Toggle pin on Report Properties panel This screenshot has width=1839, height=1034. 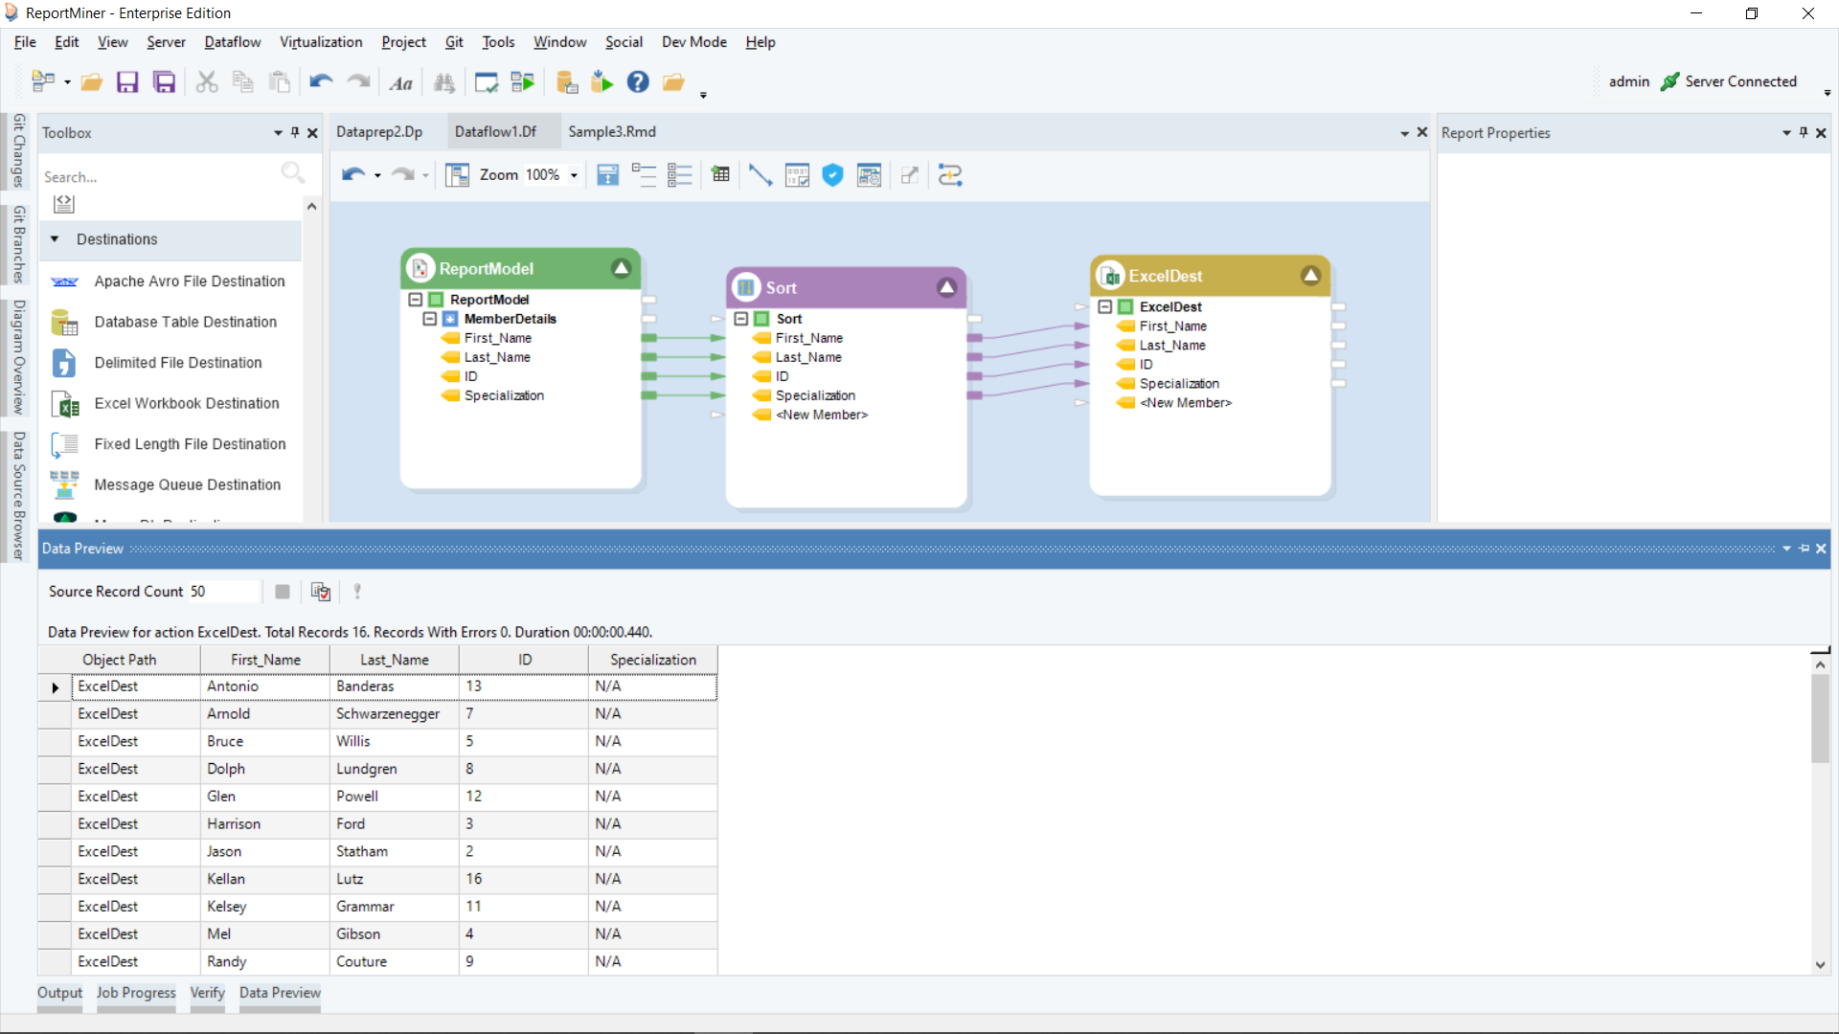(x=1804, y=133)
